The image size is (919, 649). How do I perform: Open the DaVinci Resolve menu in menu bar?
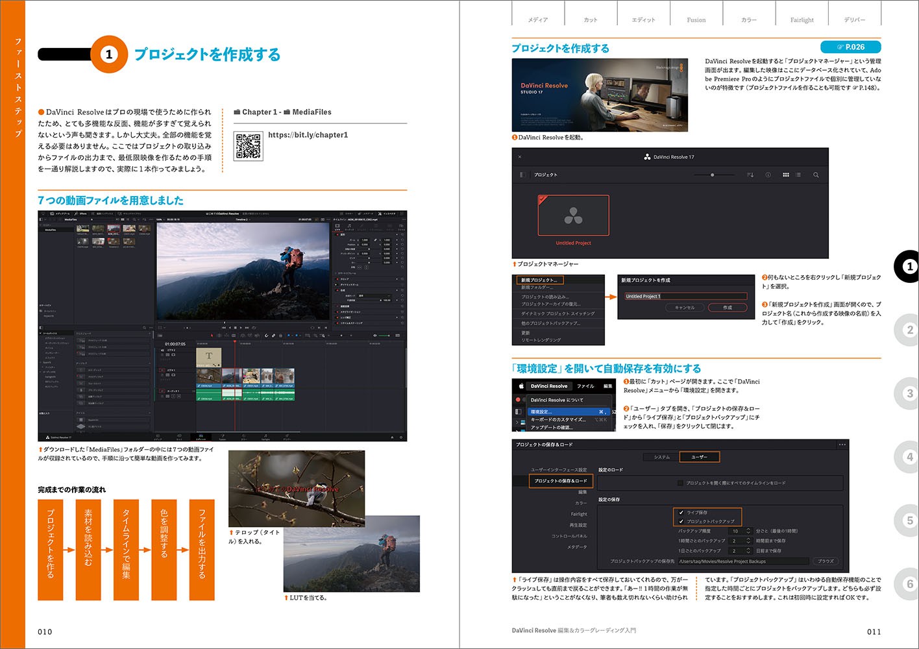(548, 386)
